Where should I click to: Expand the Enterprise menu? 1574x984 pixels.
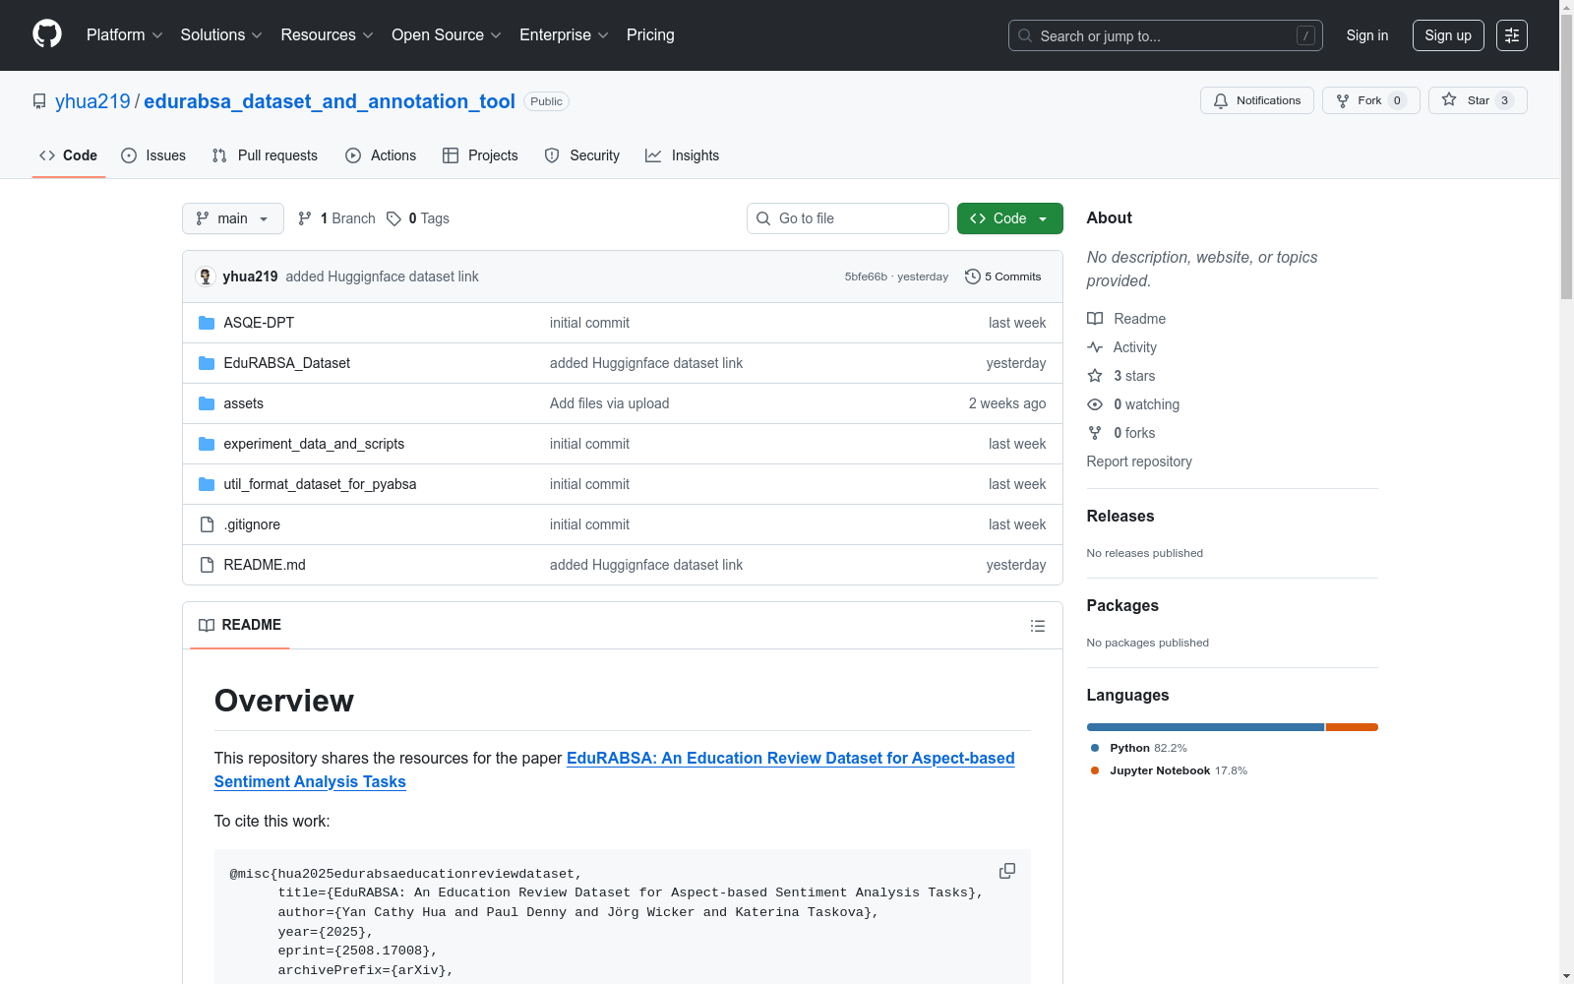[x=565, y=34]
